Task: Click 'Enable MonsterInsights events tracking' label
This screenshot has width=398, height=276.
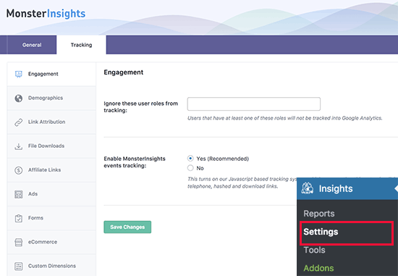Action: (x=135, y=162)
